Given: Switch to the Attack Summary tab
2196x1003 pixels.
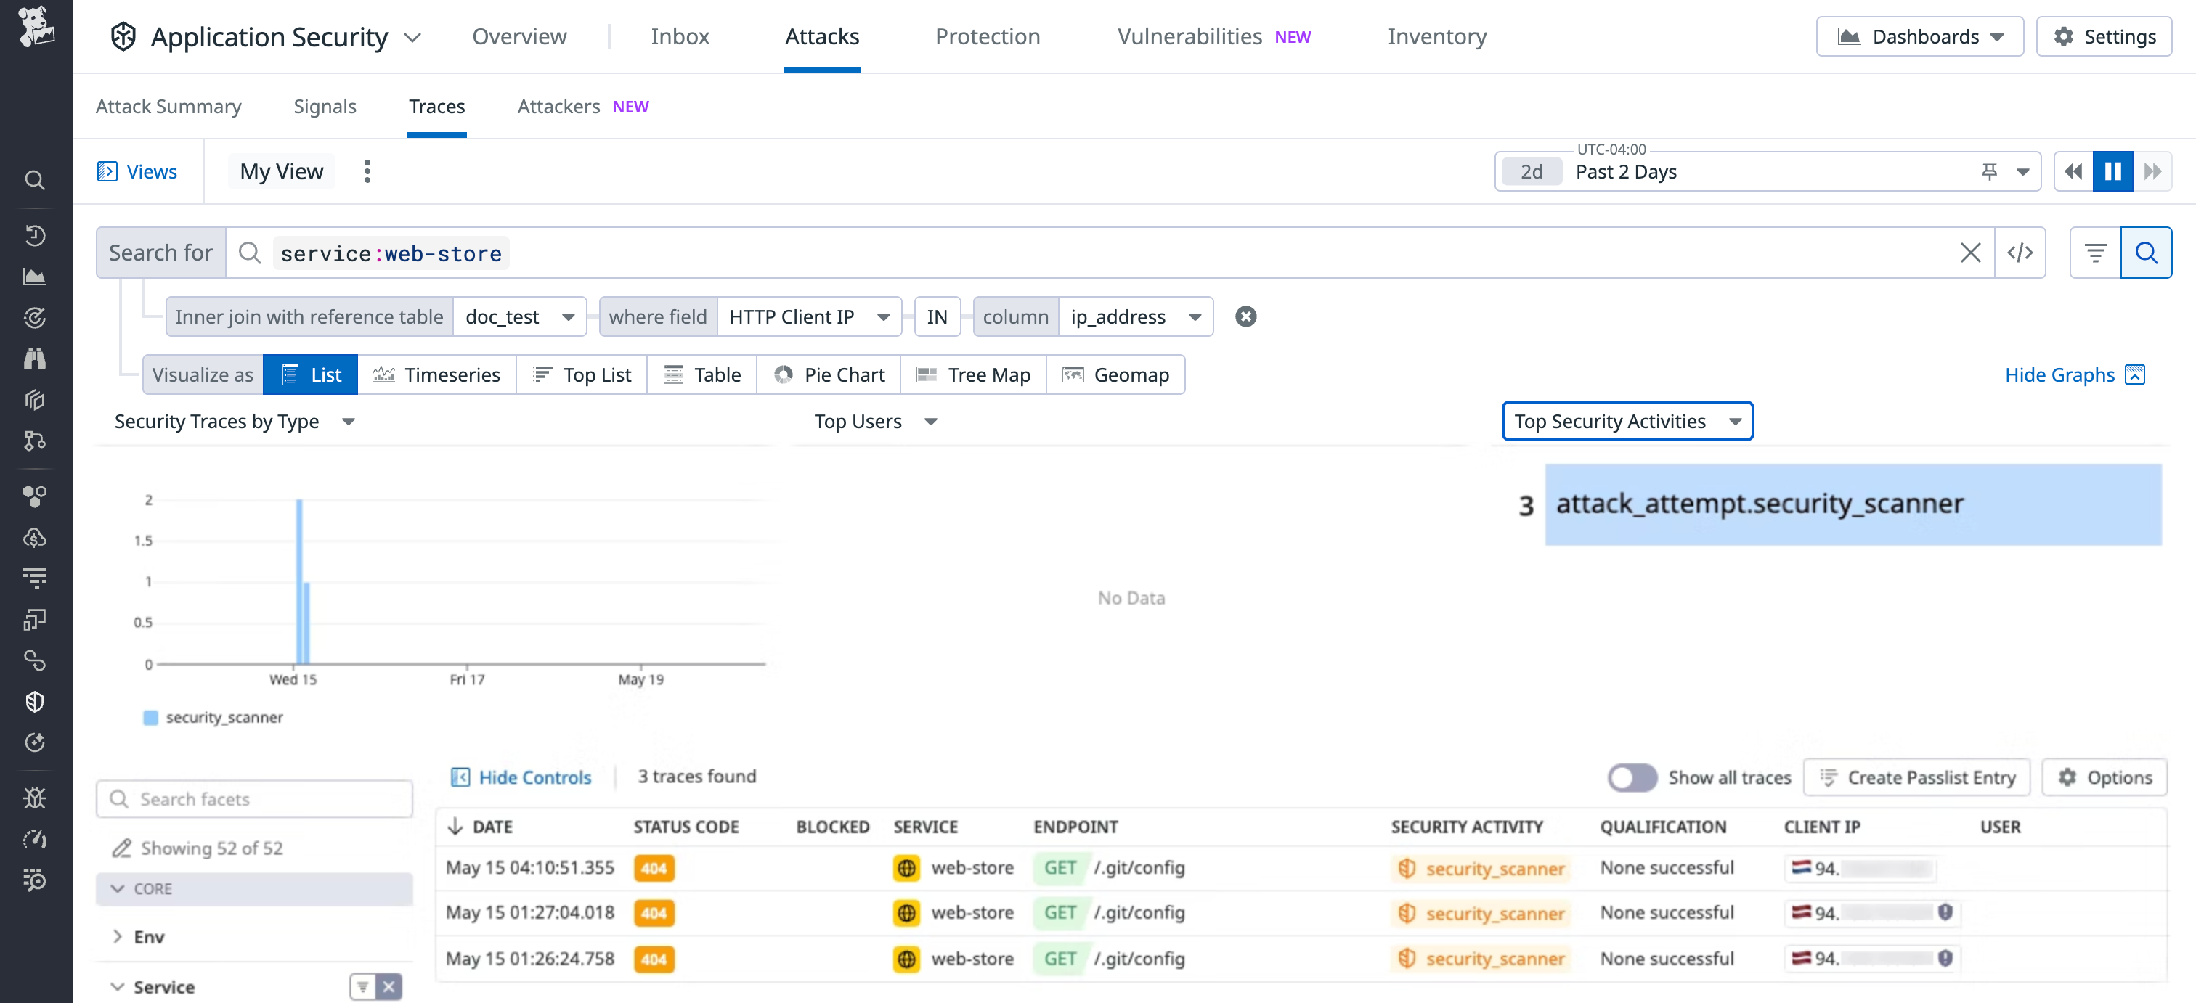Looking at the screenshot, I should (x=168, y=106).
